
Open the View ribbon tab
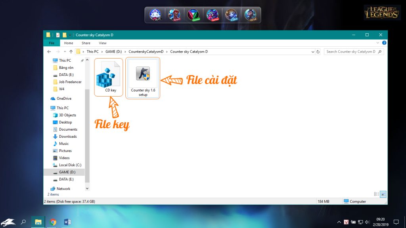coord(103,43)
